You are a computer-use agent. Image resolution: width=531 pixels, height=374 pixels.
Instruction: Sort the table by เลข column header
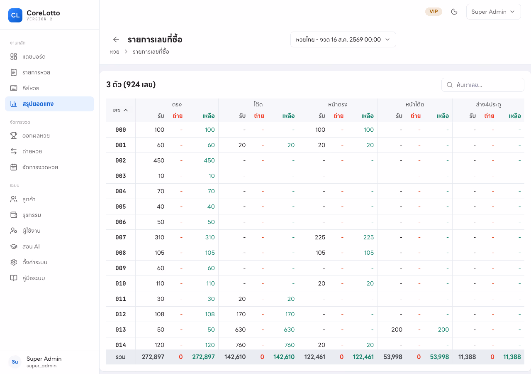coord(120,110)
